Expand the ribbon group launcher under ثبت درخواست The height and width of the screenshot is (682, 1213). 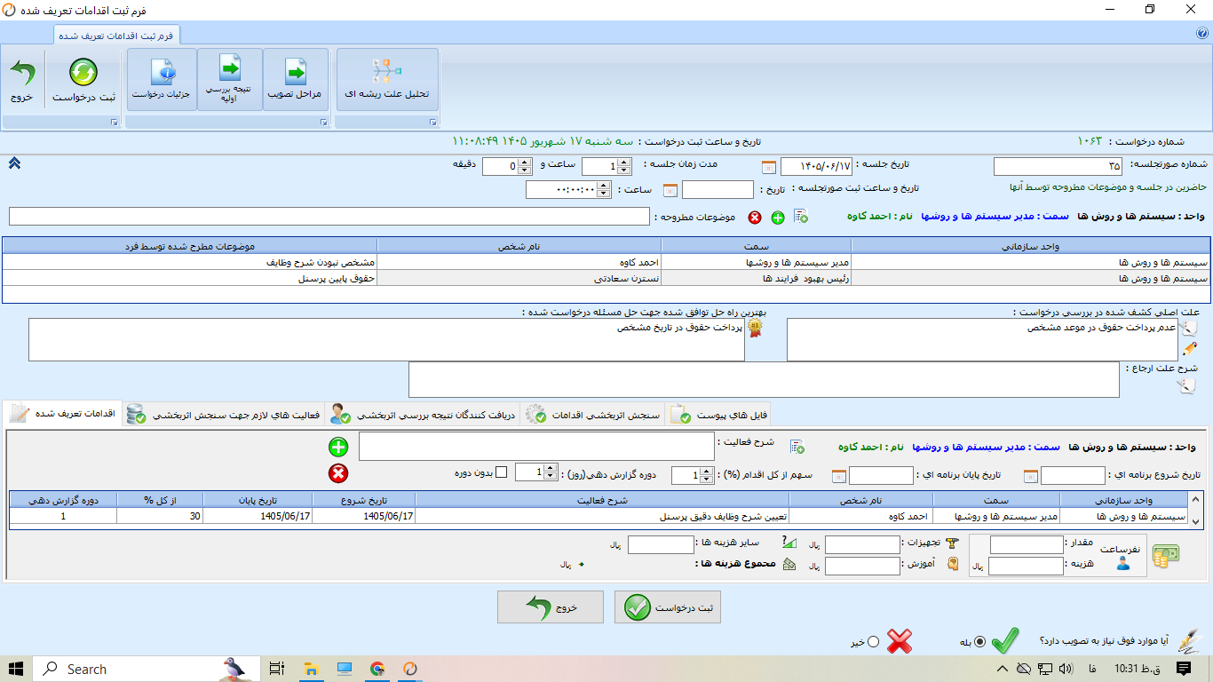[114, 122]
